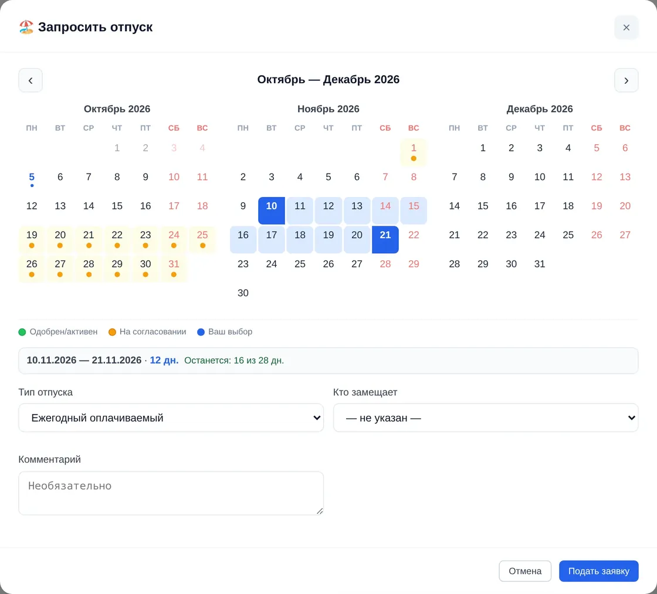Click pending day October 19

32,240
